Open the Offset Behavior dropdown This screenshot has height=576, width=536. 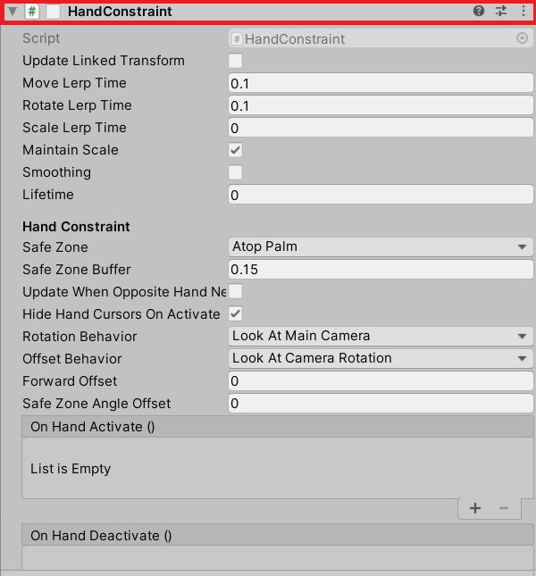click(x=381, y=358)
